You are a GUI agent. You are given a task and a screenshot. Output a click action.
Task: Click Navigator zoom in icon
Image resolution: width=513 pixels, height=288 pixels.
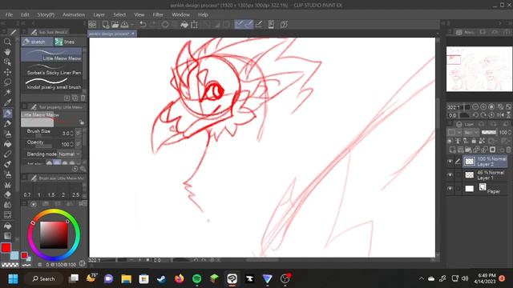(x=483, y=107)
